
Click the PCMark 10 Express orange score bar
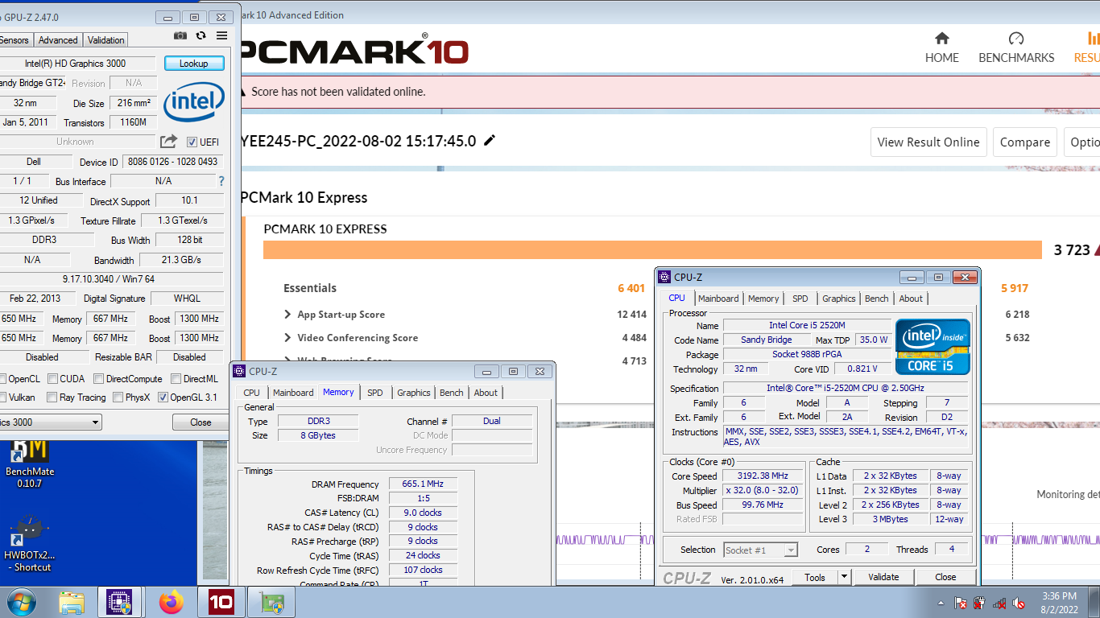point(652,249)
